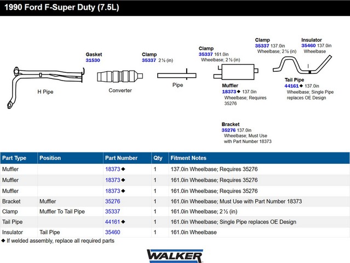Click the Position column header
Screen dimensions: 350x263
70,158
